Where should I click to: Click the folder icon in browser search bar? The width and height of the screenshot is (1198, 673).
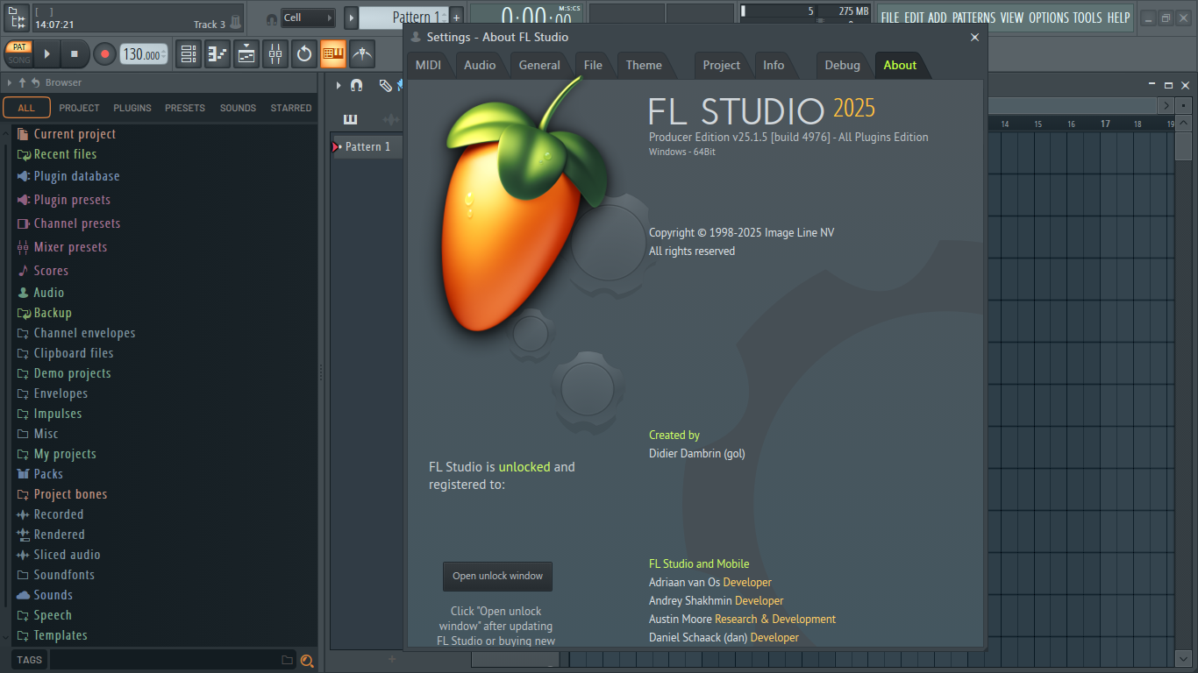pyautogui.click(x=287, y=660)
